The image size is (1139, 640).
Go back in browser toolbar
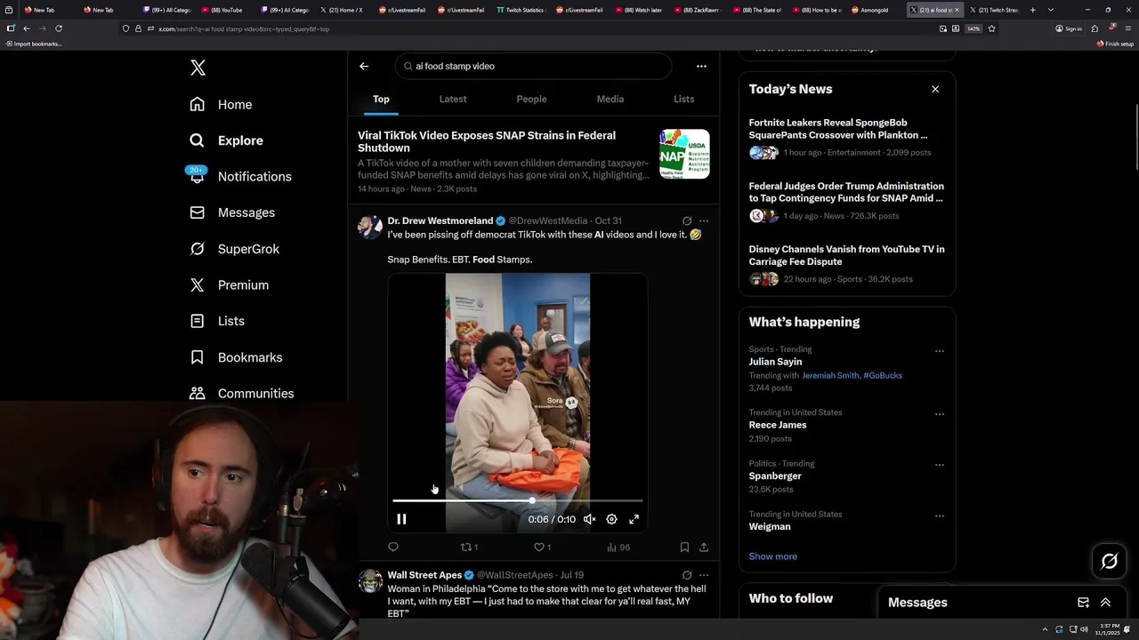click(x=26, y=28)
